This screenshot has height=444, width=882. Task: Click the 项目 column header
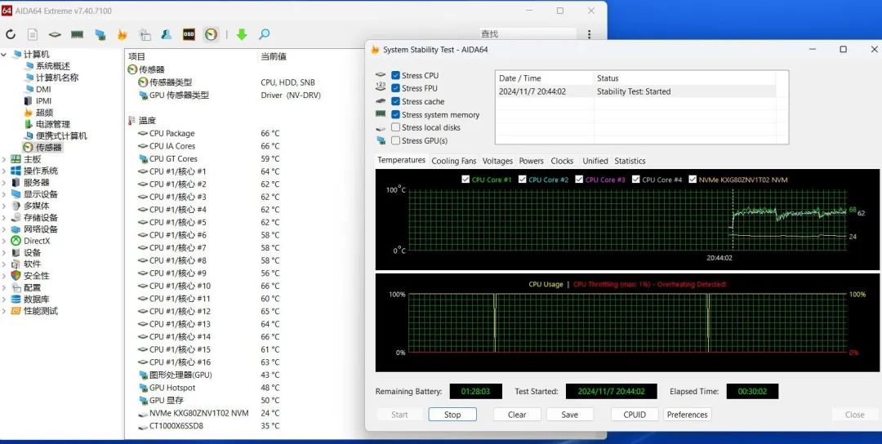click(x=136, y=56)
